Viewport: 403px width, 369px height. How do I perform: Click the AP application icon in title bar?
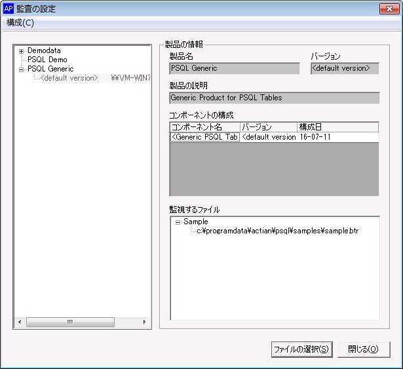coord(9,9)
